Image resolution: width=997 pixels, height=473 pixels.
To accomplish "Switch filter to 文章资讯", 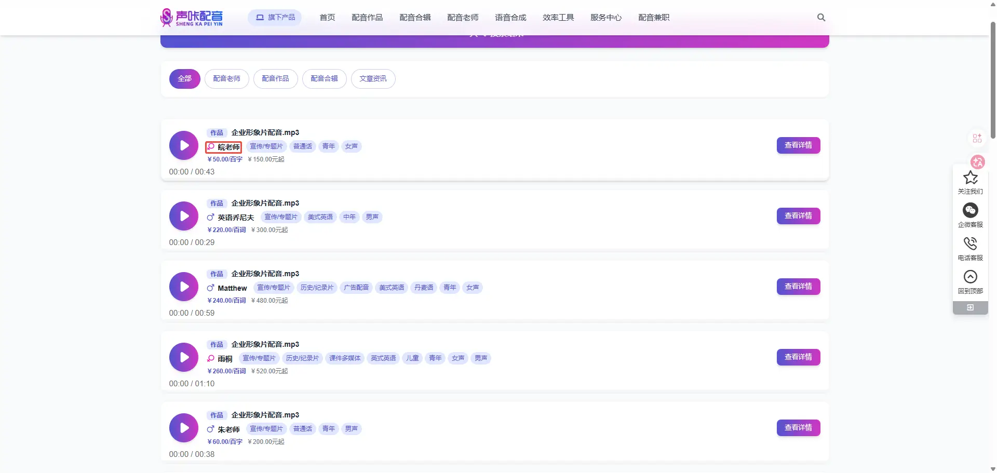I will (x=373, y=79).
